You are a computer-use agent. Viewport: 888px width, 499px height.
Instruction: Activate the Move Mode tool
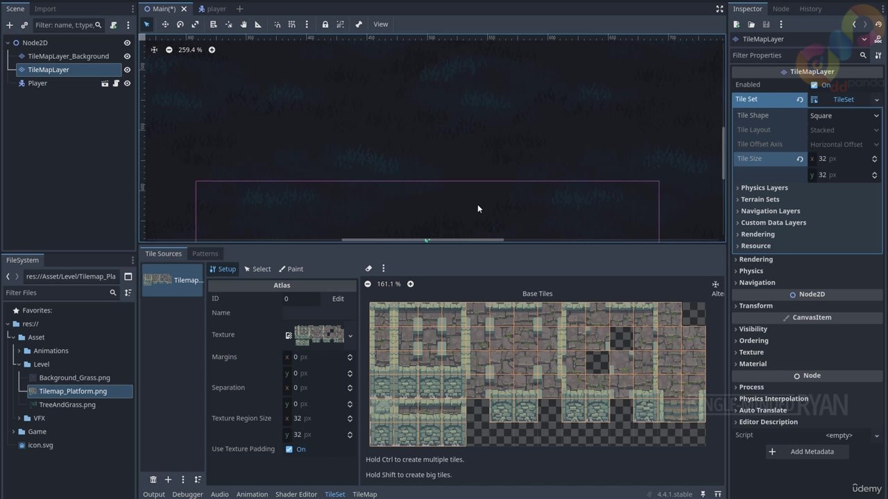click(x=165, y=24)
